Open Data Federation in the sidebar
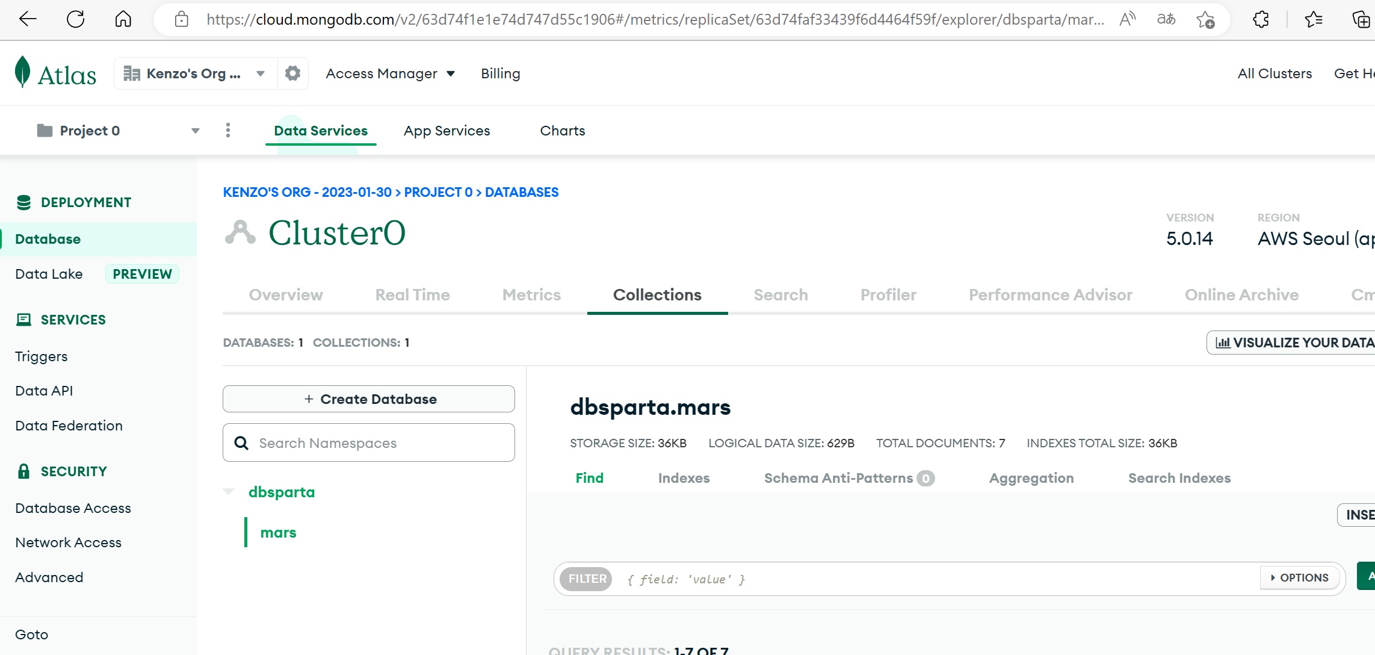 tap(69, 426)
